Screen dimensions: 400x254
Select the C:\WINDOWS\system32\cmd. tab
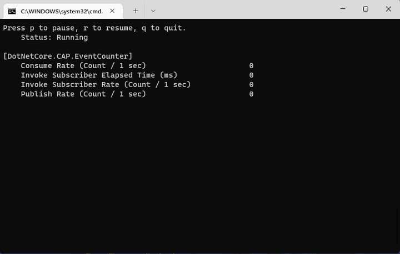click(61, 11)
